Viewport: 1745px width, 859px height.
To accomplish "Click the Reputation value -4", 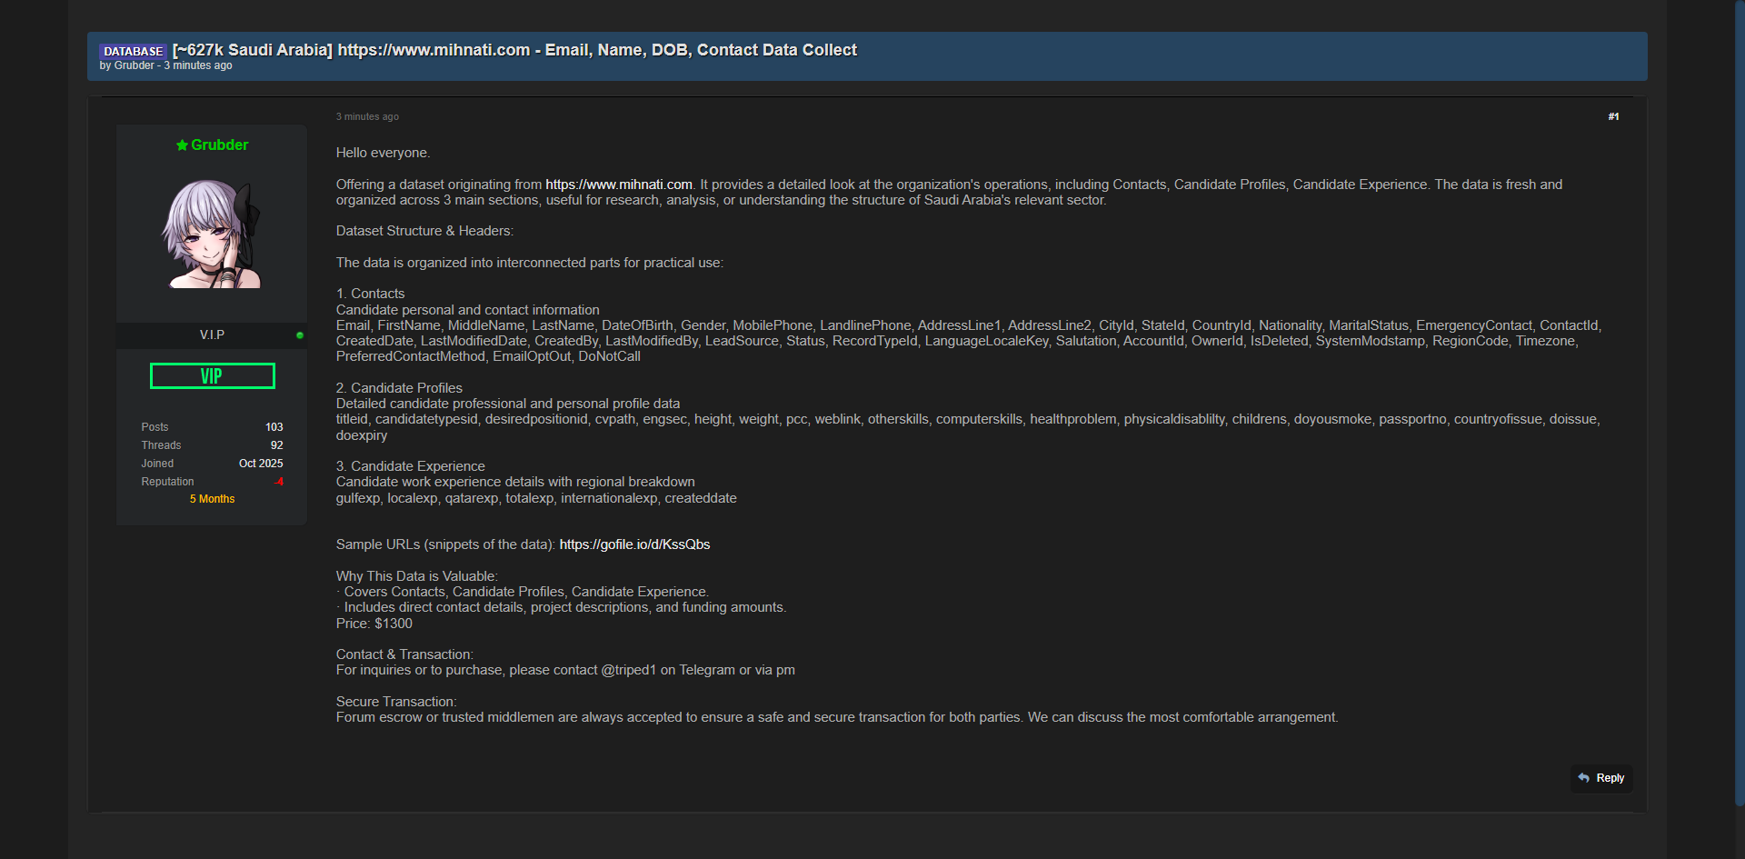I will pos(279,482).
